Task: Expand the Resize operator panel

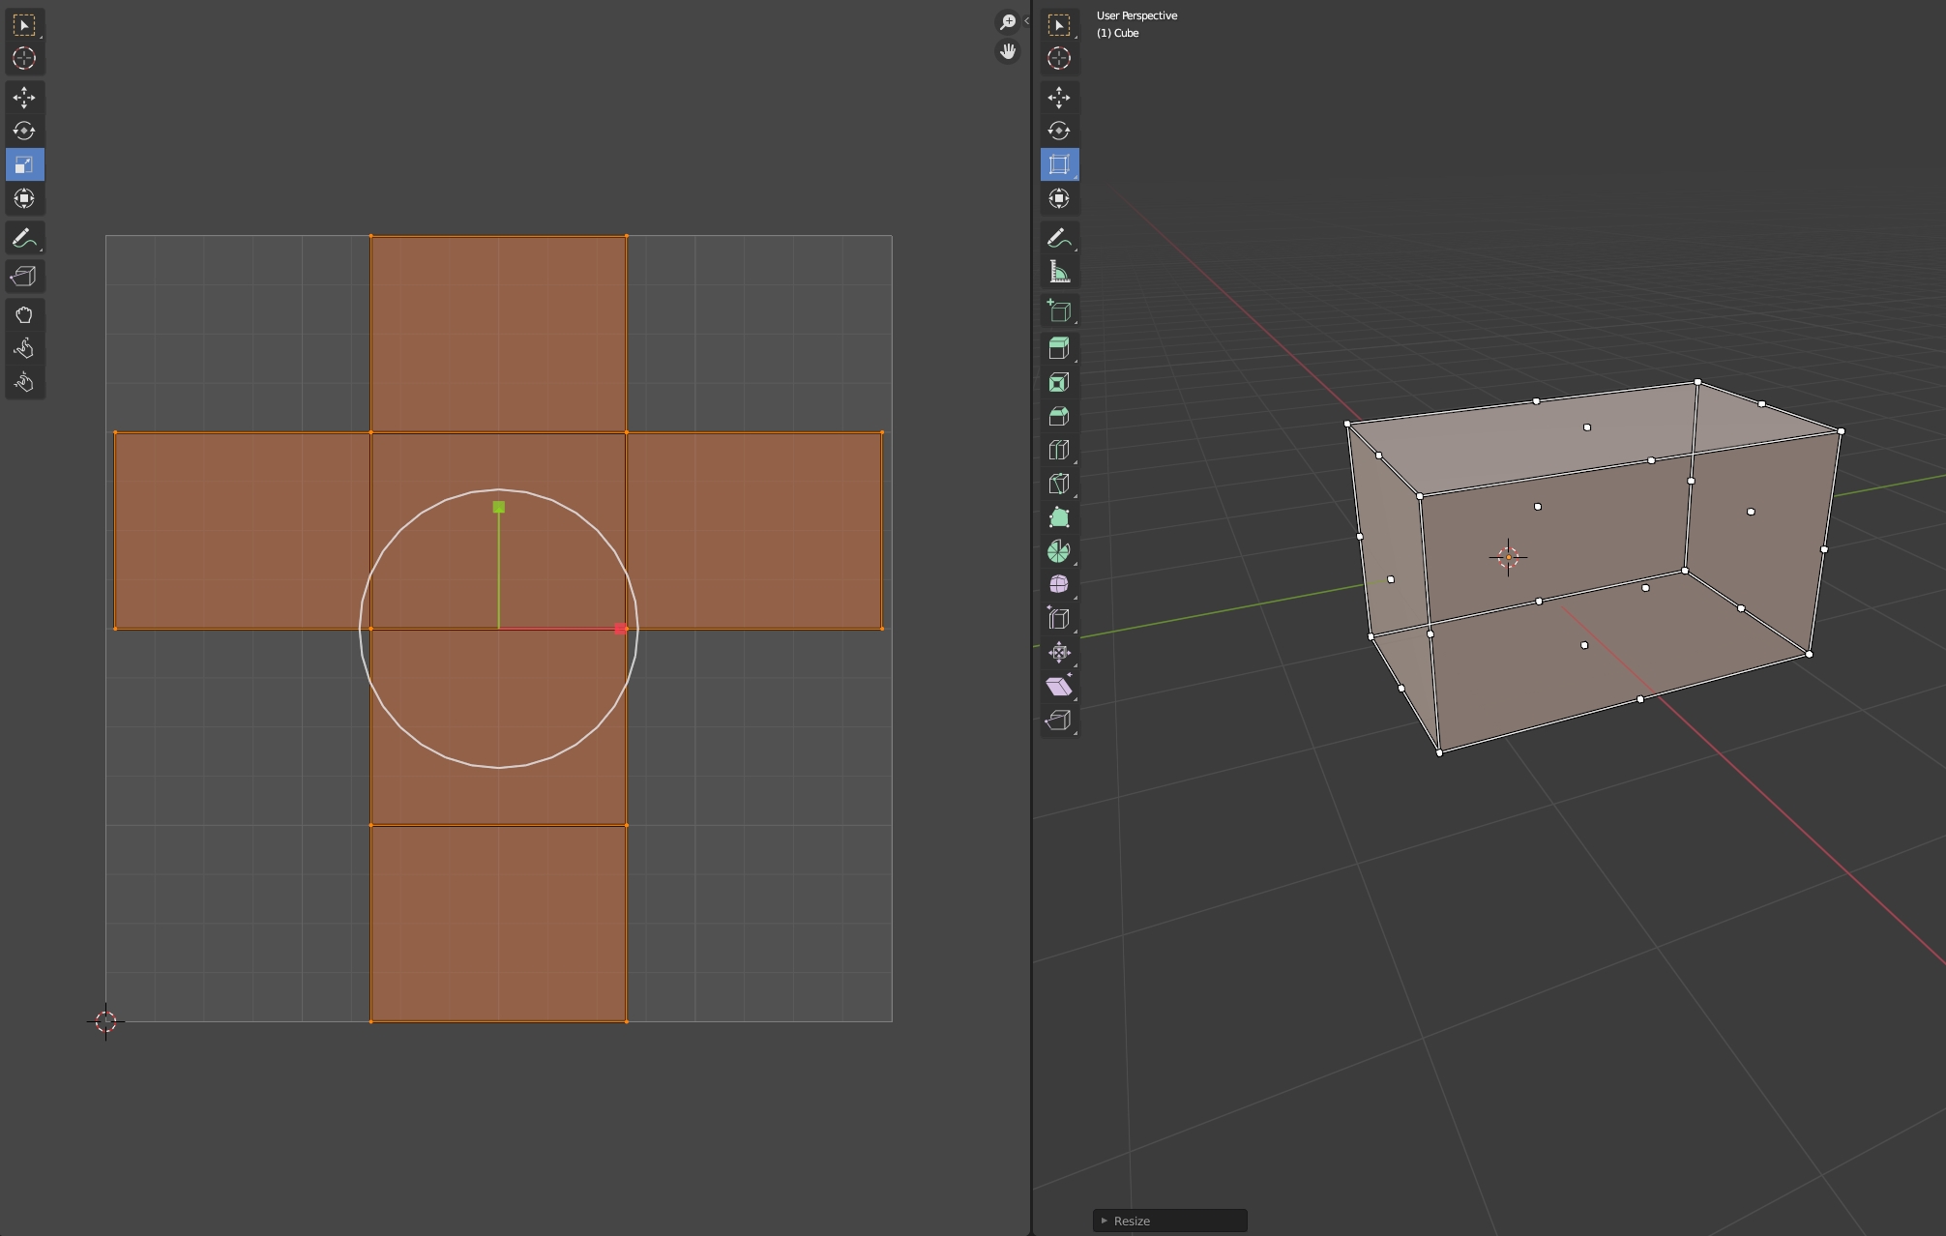Action: point(1170,1221)
